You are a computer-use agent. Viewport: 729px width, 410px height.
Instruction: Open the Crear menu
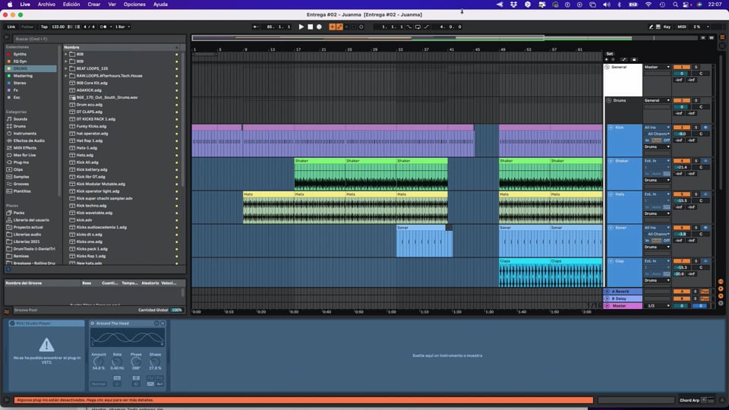tap(94, 5)
